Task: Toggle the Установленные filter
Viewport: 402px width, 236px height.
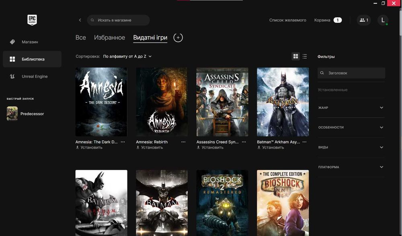Action: 332,90
